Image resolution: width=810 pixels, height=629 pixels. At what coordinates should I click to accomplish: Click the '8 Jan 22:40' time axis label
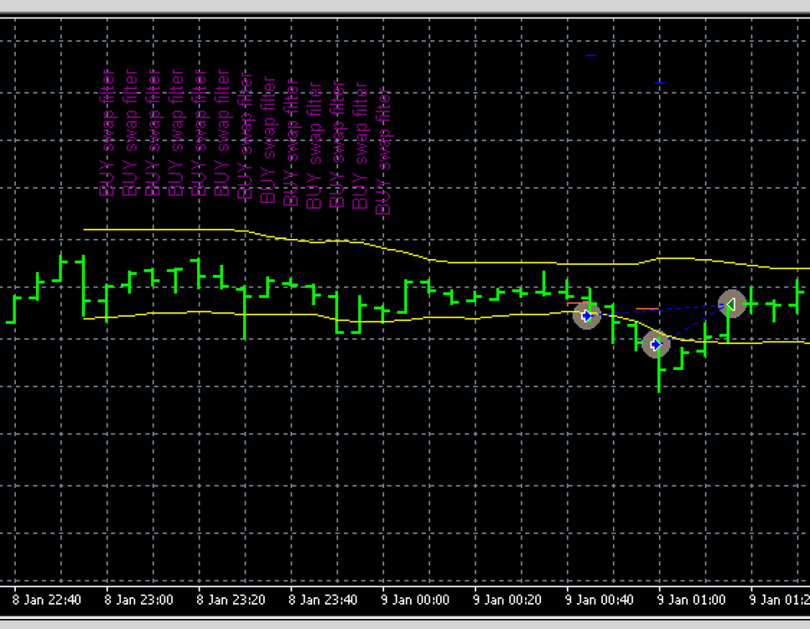pyautogui.click(x=46, y=600)
